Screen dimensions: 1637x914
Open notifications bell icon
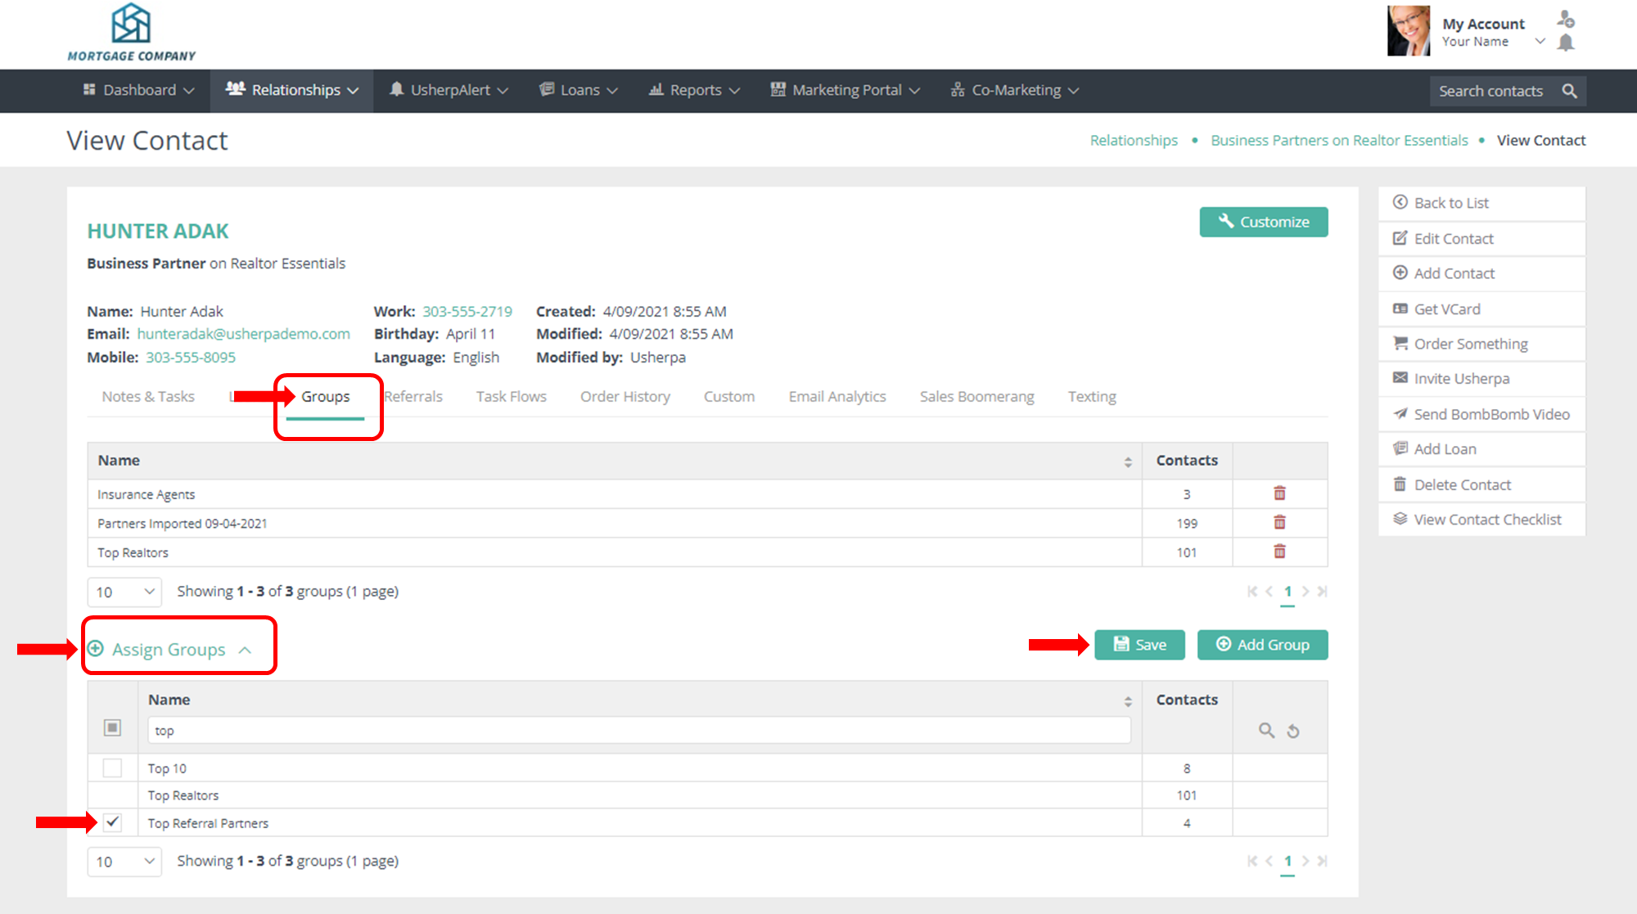pos(1566,43)
